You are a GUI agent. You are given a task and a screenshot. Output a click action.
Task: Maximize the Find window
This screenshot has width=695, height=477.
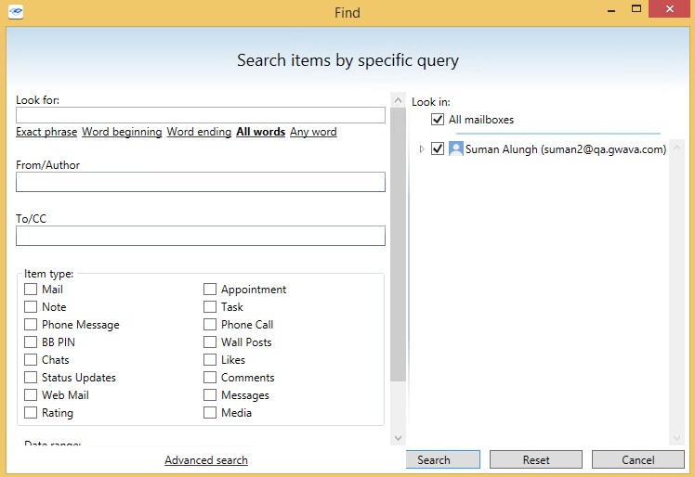click(636, 8)
